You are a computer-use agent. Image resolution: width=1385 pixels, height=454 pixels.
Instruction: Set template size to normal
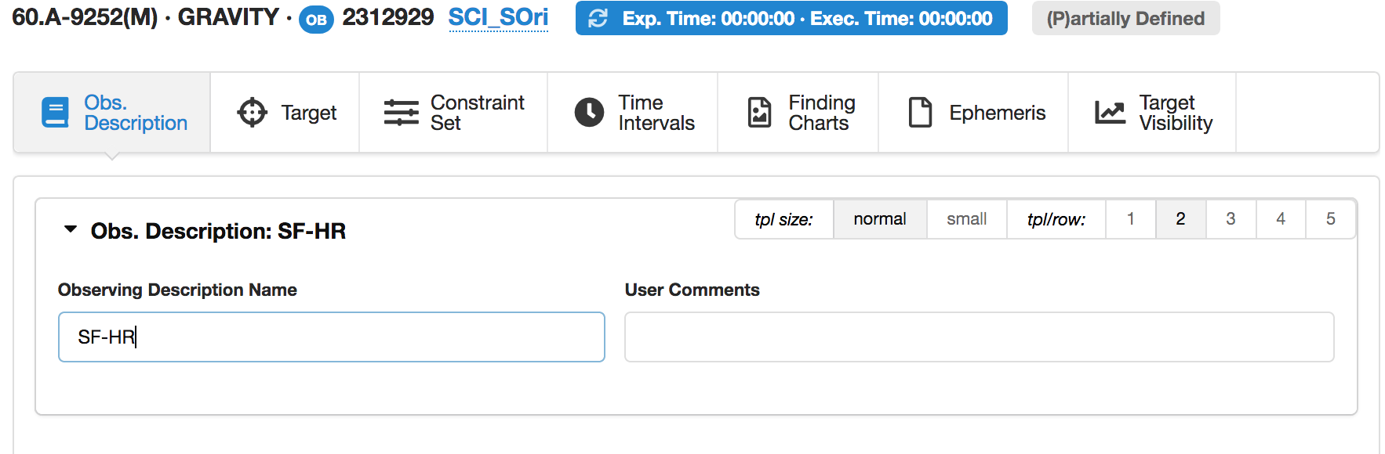pyautogui.click(x=879, y=219)
